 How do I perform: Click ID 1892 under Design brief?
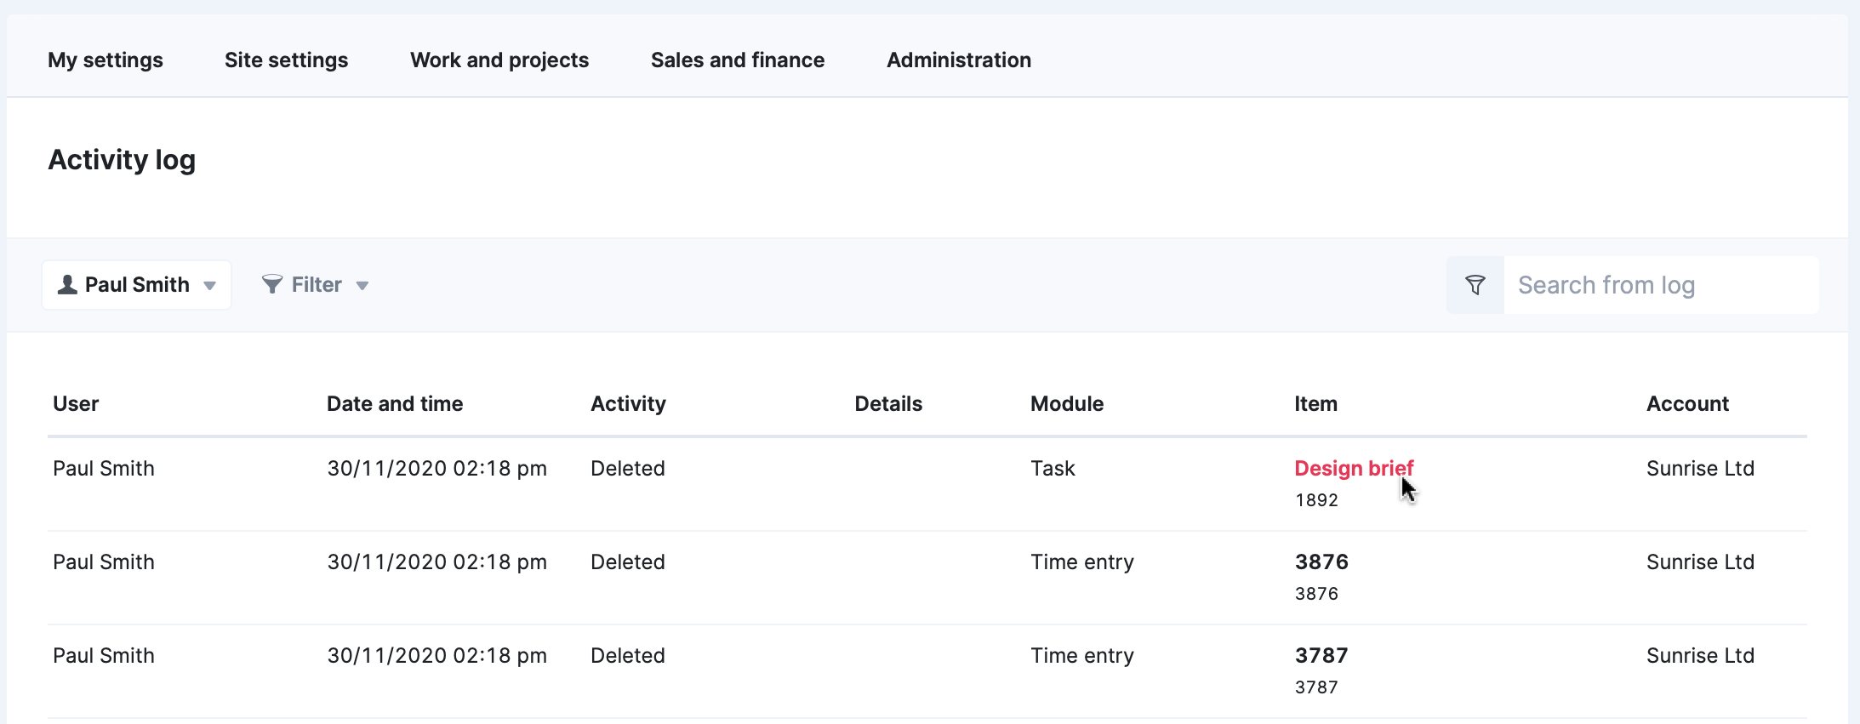1316,500
